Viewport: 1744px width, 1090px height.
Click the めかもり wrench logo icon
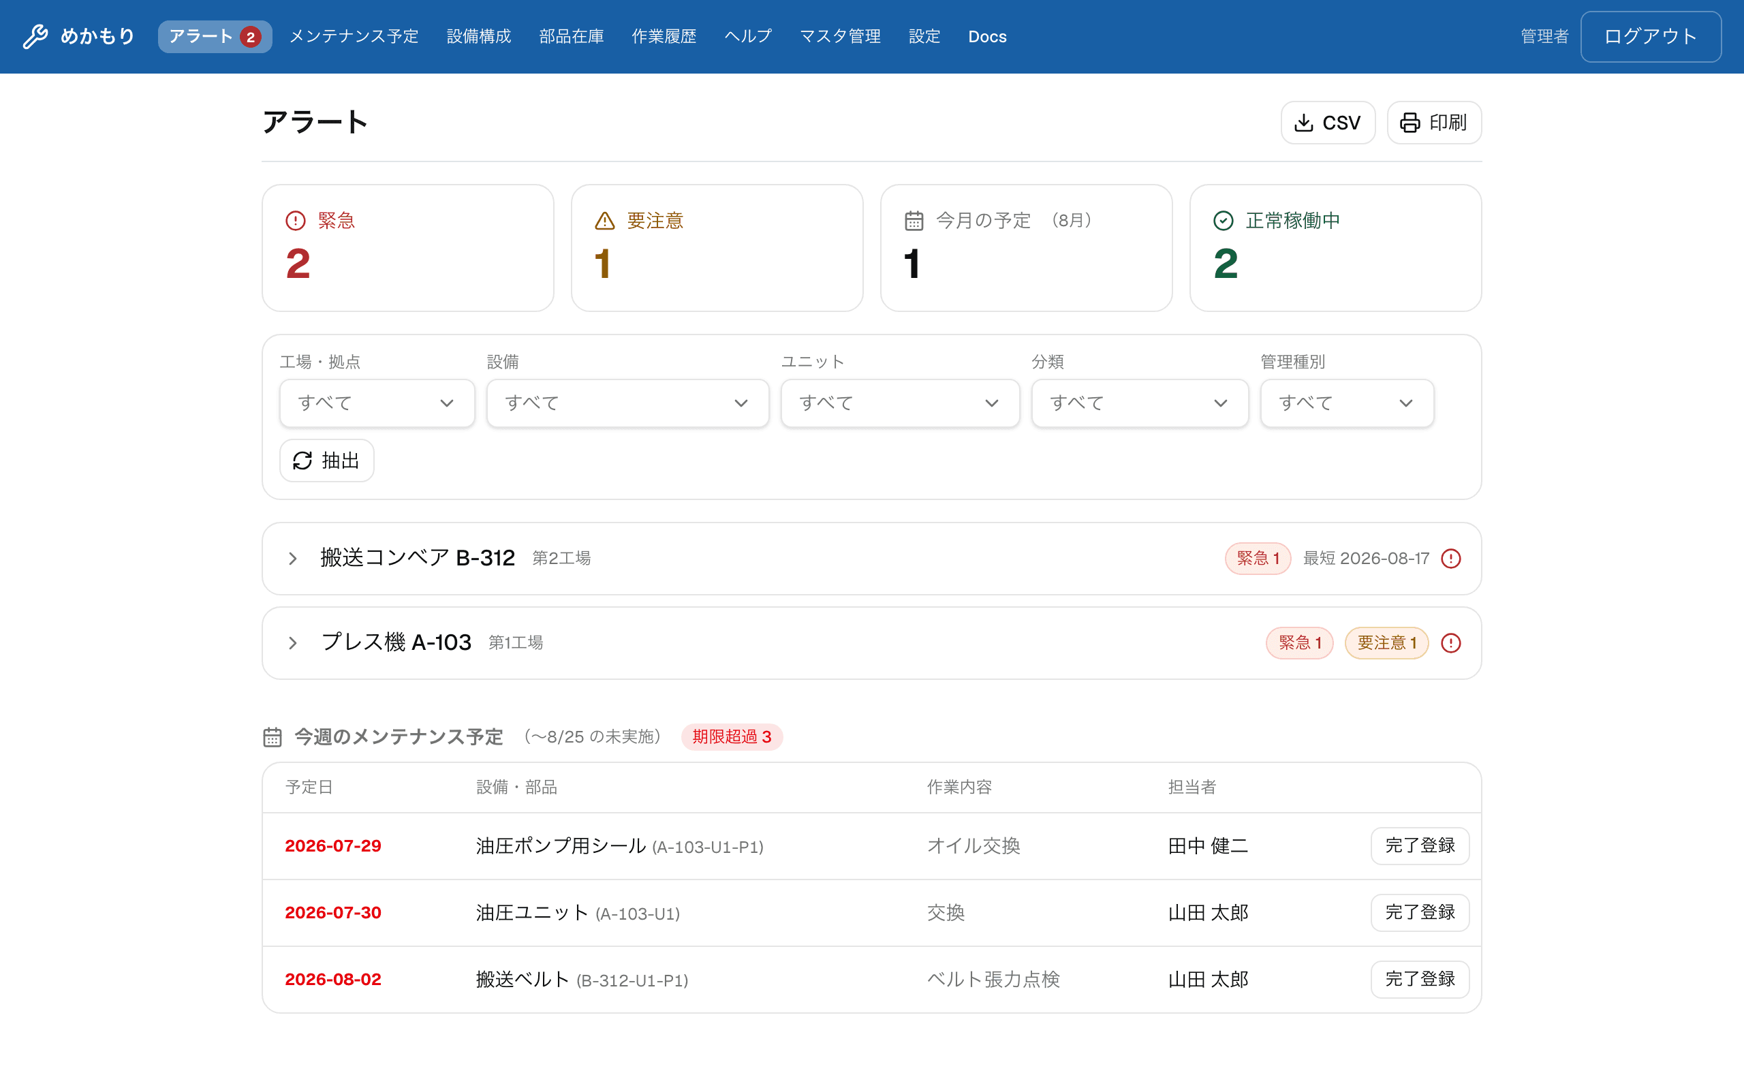pos(35,36)
